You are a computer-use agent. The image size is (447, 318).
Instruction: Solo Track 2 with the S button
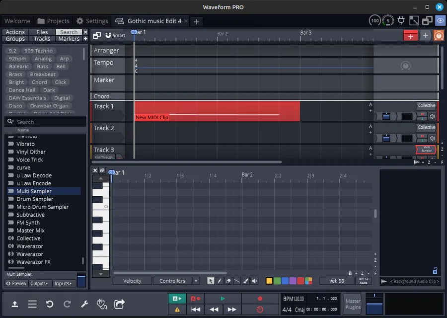point(423,140)
